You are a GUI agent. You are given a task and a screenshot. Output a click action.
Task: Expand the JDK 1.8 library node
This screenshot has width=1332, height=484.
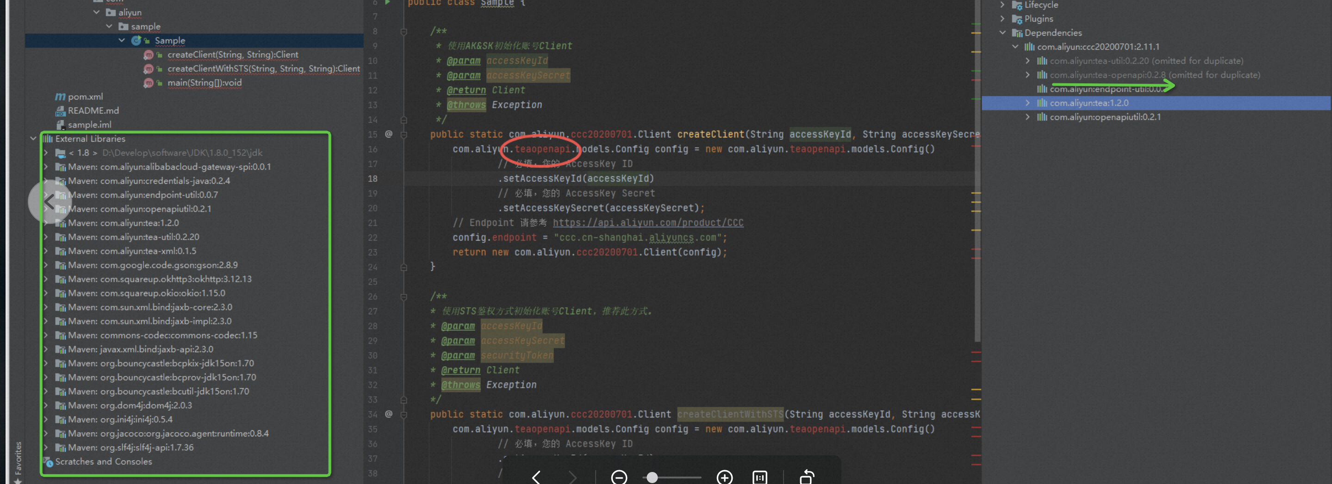pos(46,153)
